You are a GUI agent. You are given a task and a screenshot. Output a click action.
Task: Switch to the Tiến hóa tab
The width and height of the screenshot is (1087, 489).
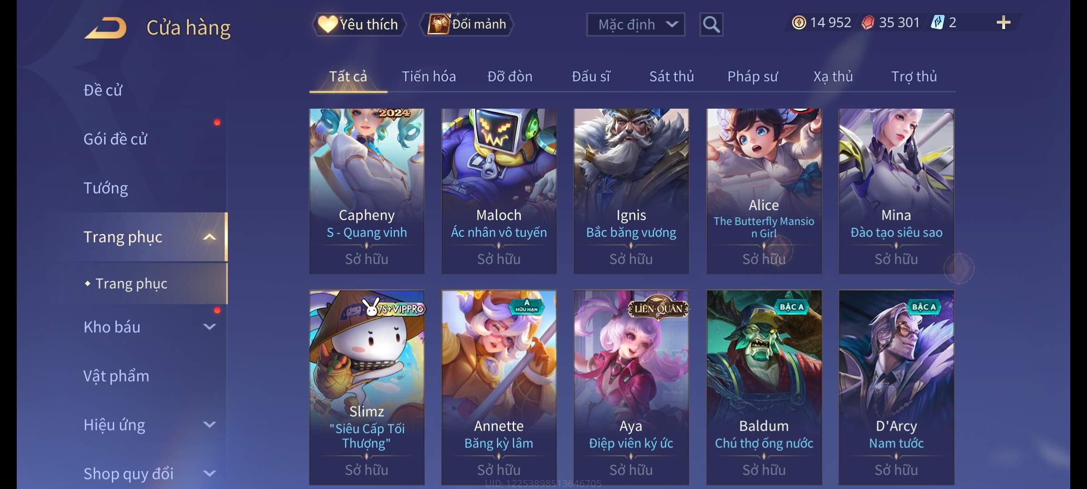point(428,77)
